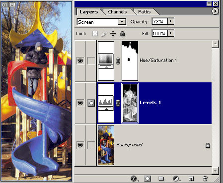223x183 pixels.
Task: Click the Opacity 72% field
Action: (x=160, y=21)
